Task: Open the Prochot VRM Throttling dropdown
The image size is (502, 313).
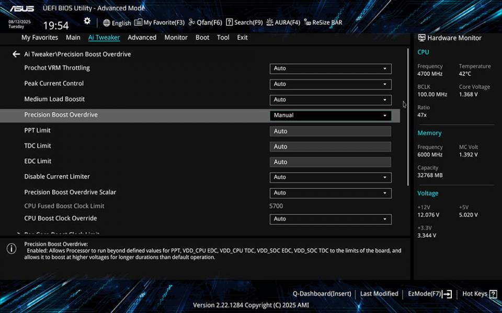Action: (x=330, y=68)
